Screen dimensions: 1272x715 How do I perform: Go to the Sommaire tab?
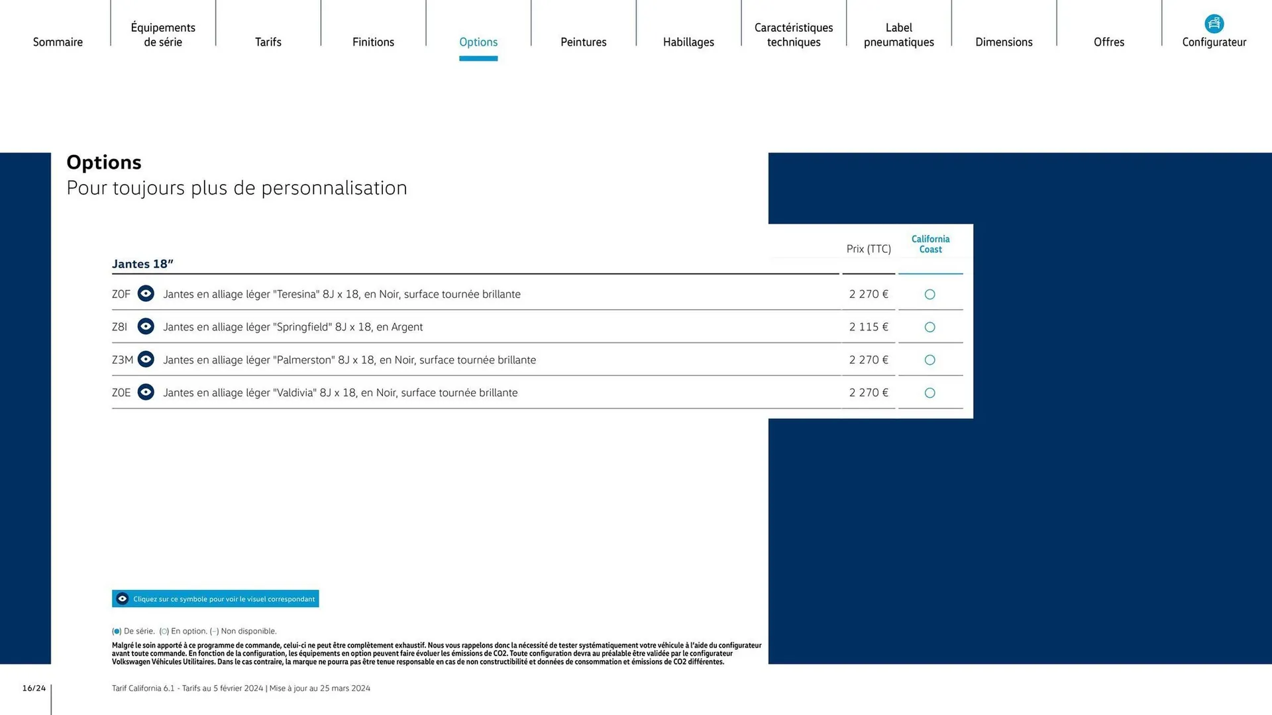58,42
